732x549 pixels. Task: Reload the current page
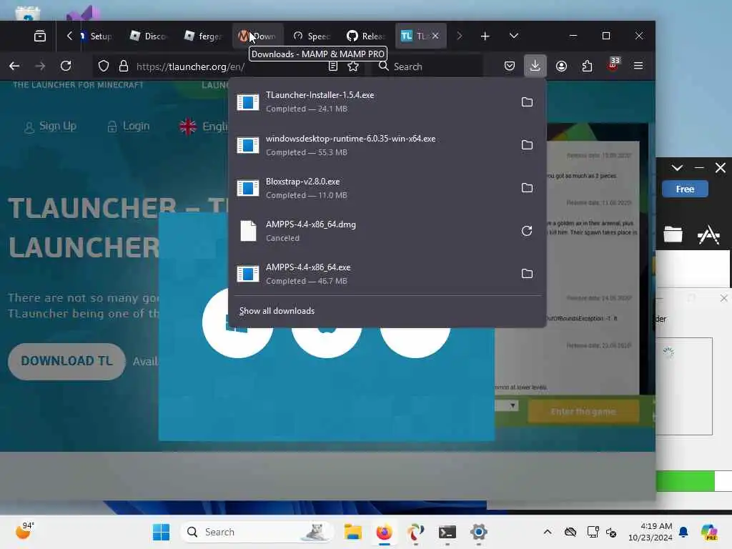coord(66,66)
